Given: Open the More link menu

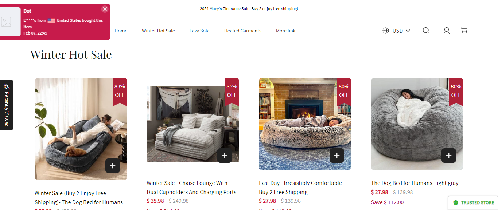Looking at the screenshot, I should point(286,31).
